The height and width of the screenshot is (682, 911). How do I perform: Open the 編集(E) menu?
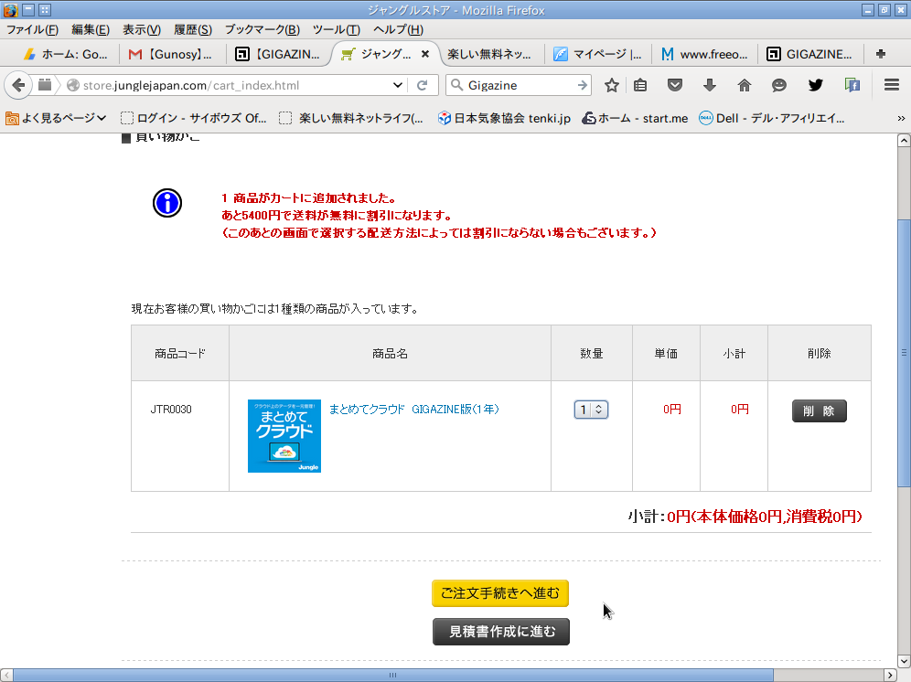click(91, 29)
